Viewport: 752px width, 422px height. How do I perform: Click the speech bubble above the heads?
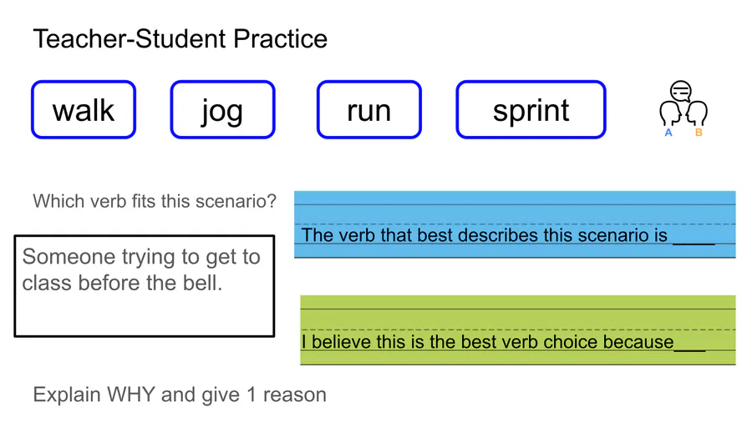(681, 91)
